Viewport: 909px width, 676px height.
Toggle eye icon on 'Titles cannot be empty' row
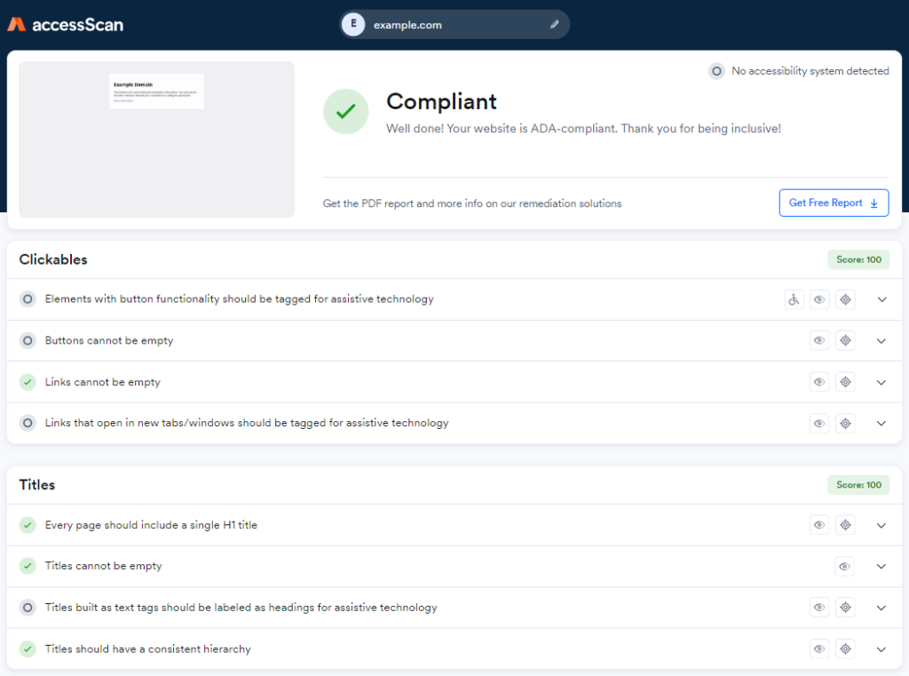[844, 566]
